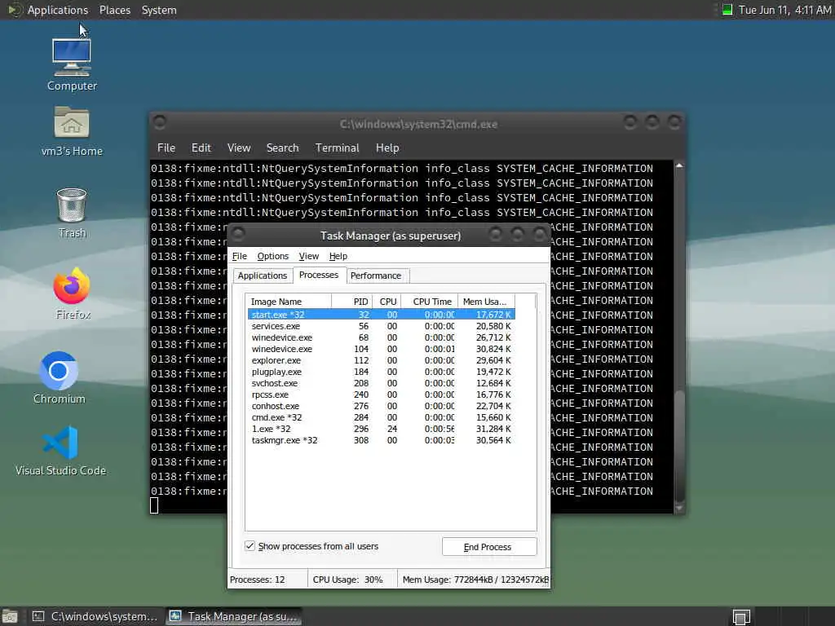Click the green system tray indicator
The width and height of the screenshot is (835, 626).
tap(727, 10)
